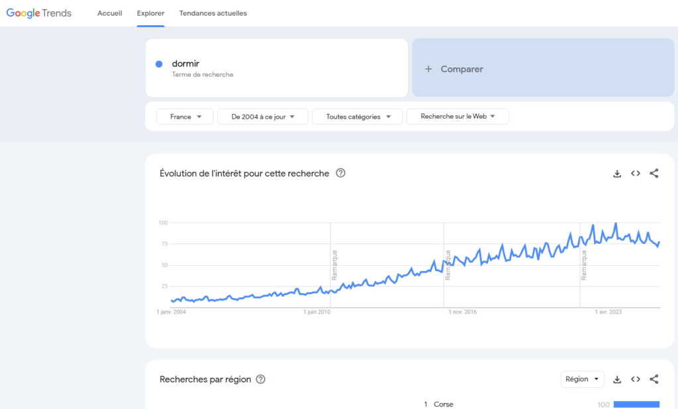
Task: Expand the 'Recherche sur le Web' dropdown
Action: click(x=458, y=117)
